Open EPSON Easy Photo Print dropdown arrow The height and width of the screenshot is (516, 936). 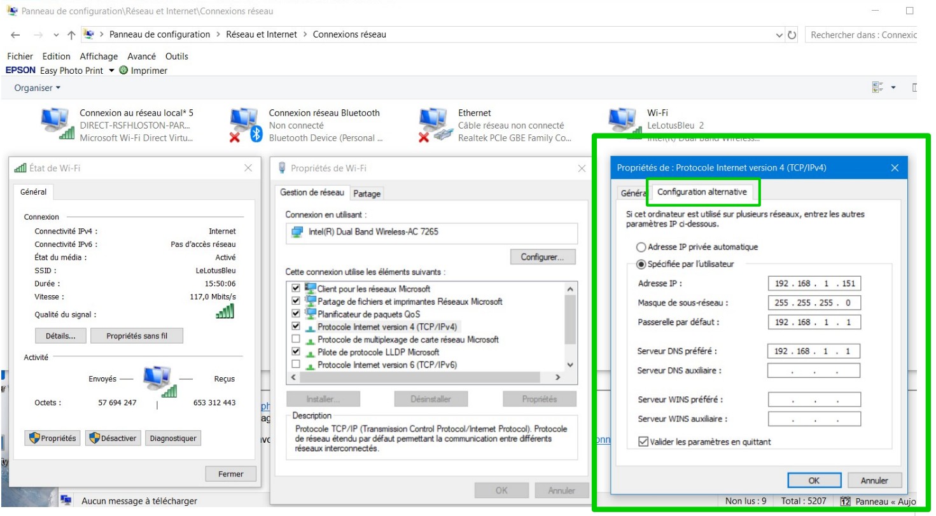tap(111, 71)
